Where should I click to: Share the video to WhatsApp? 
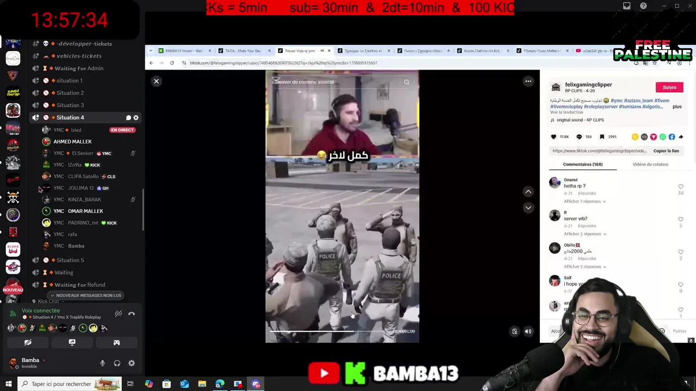(x=662, y=137)
